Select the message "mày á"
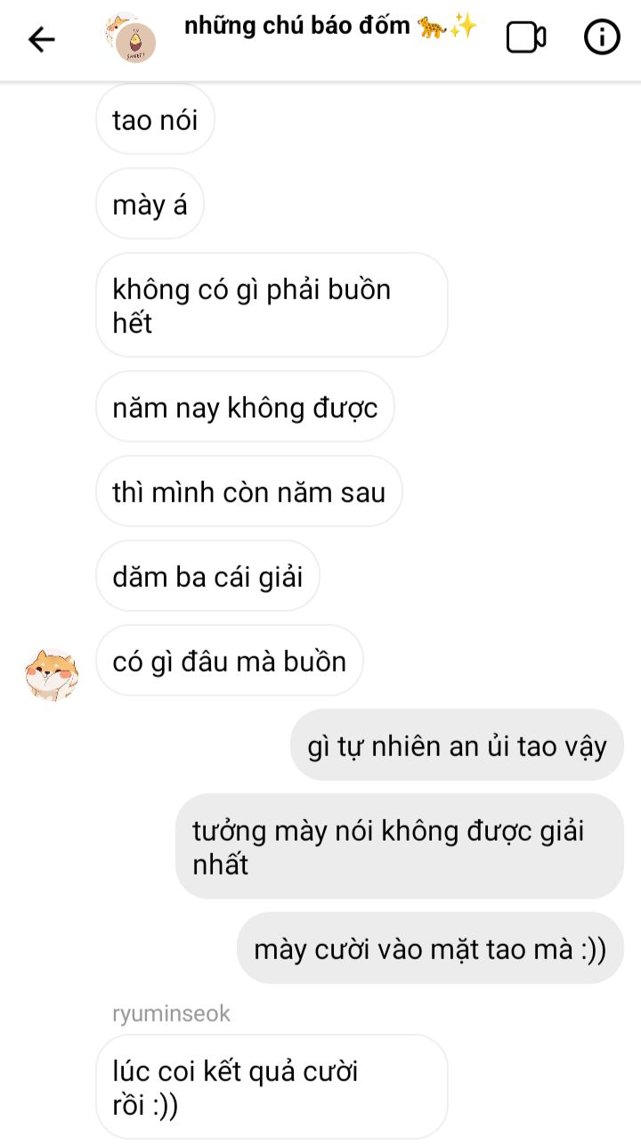The width and height of the screenshot is (641, 1147). click(150, 204)
